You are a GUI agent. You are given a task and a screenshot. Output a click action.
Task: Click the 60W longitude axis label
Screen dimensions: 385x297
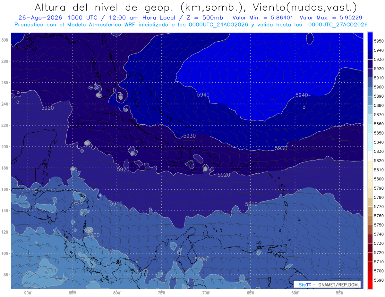click(x=295, y=293)
